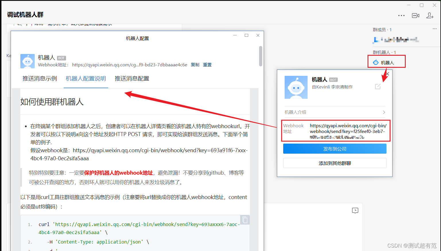Open the message history icon in chat input

coord(355,211)
